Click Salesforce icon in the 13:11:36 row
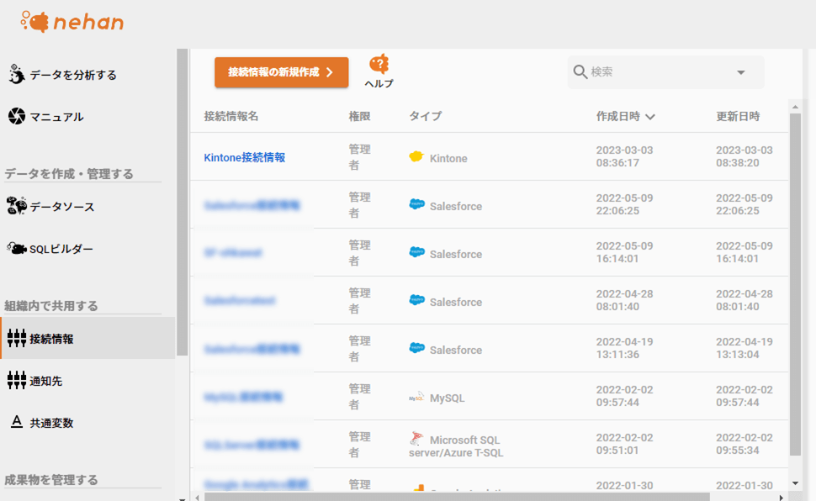Screen dimensions: 816x501 [x=417, y=348]
